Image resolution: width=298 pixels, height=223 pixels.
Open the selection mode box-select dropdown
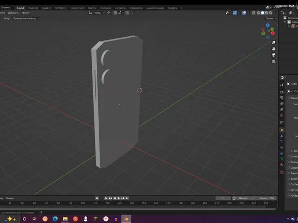click(x=26, y=19)
